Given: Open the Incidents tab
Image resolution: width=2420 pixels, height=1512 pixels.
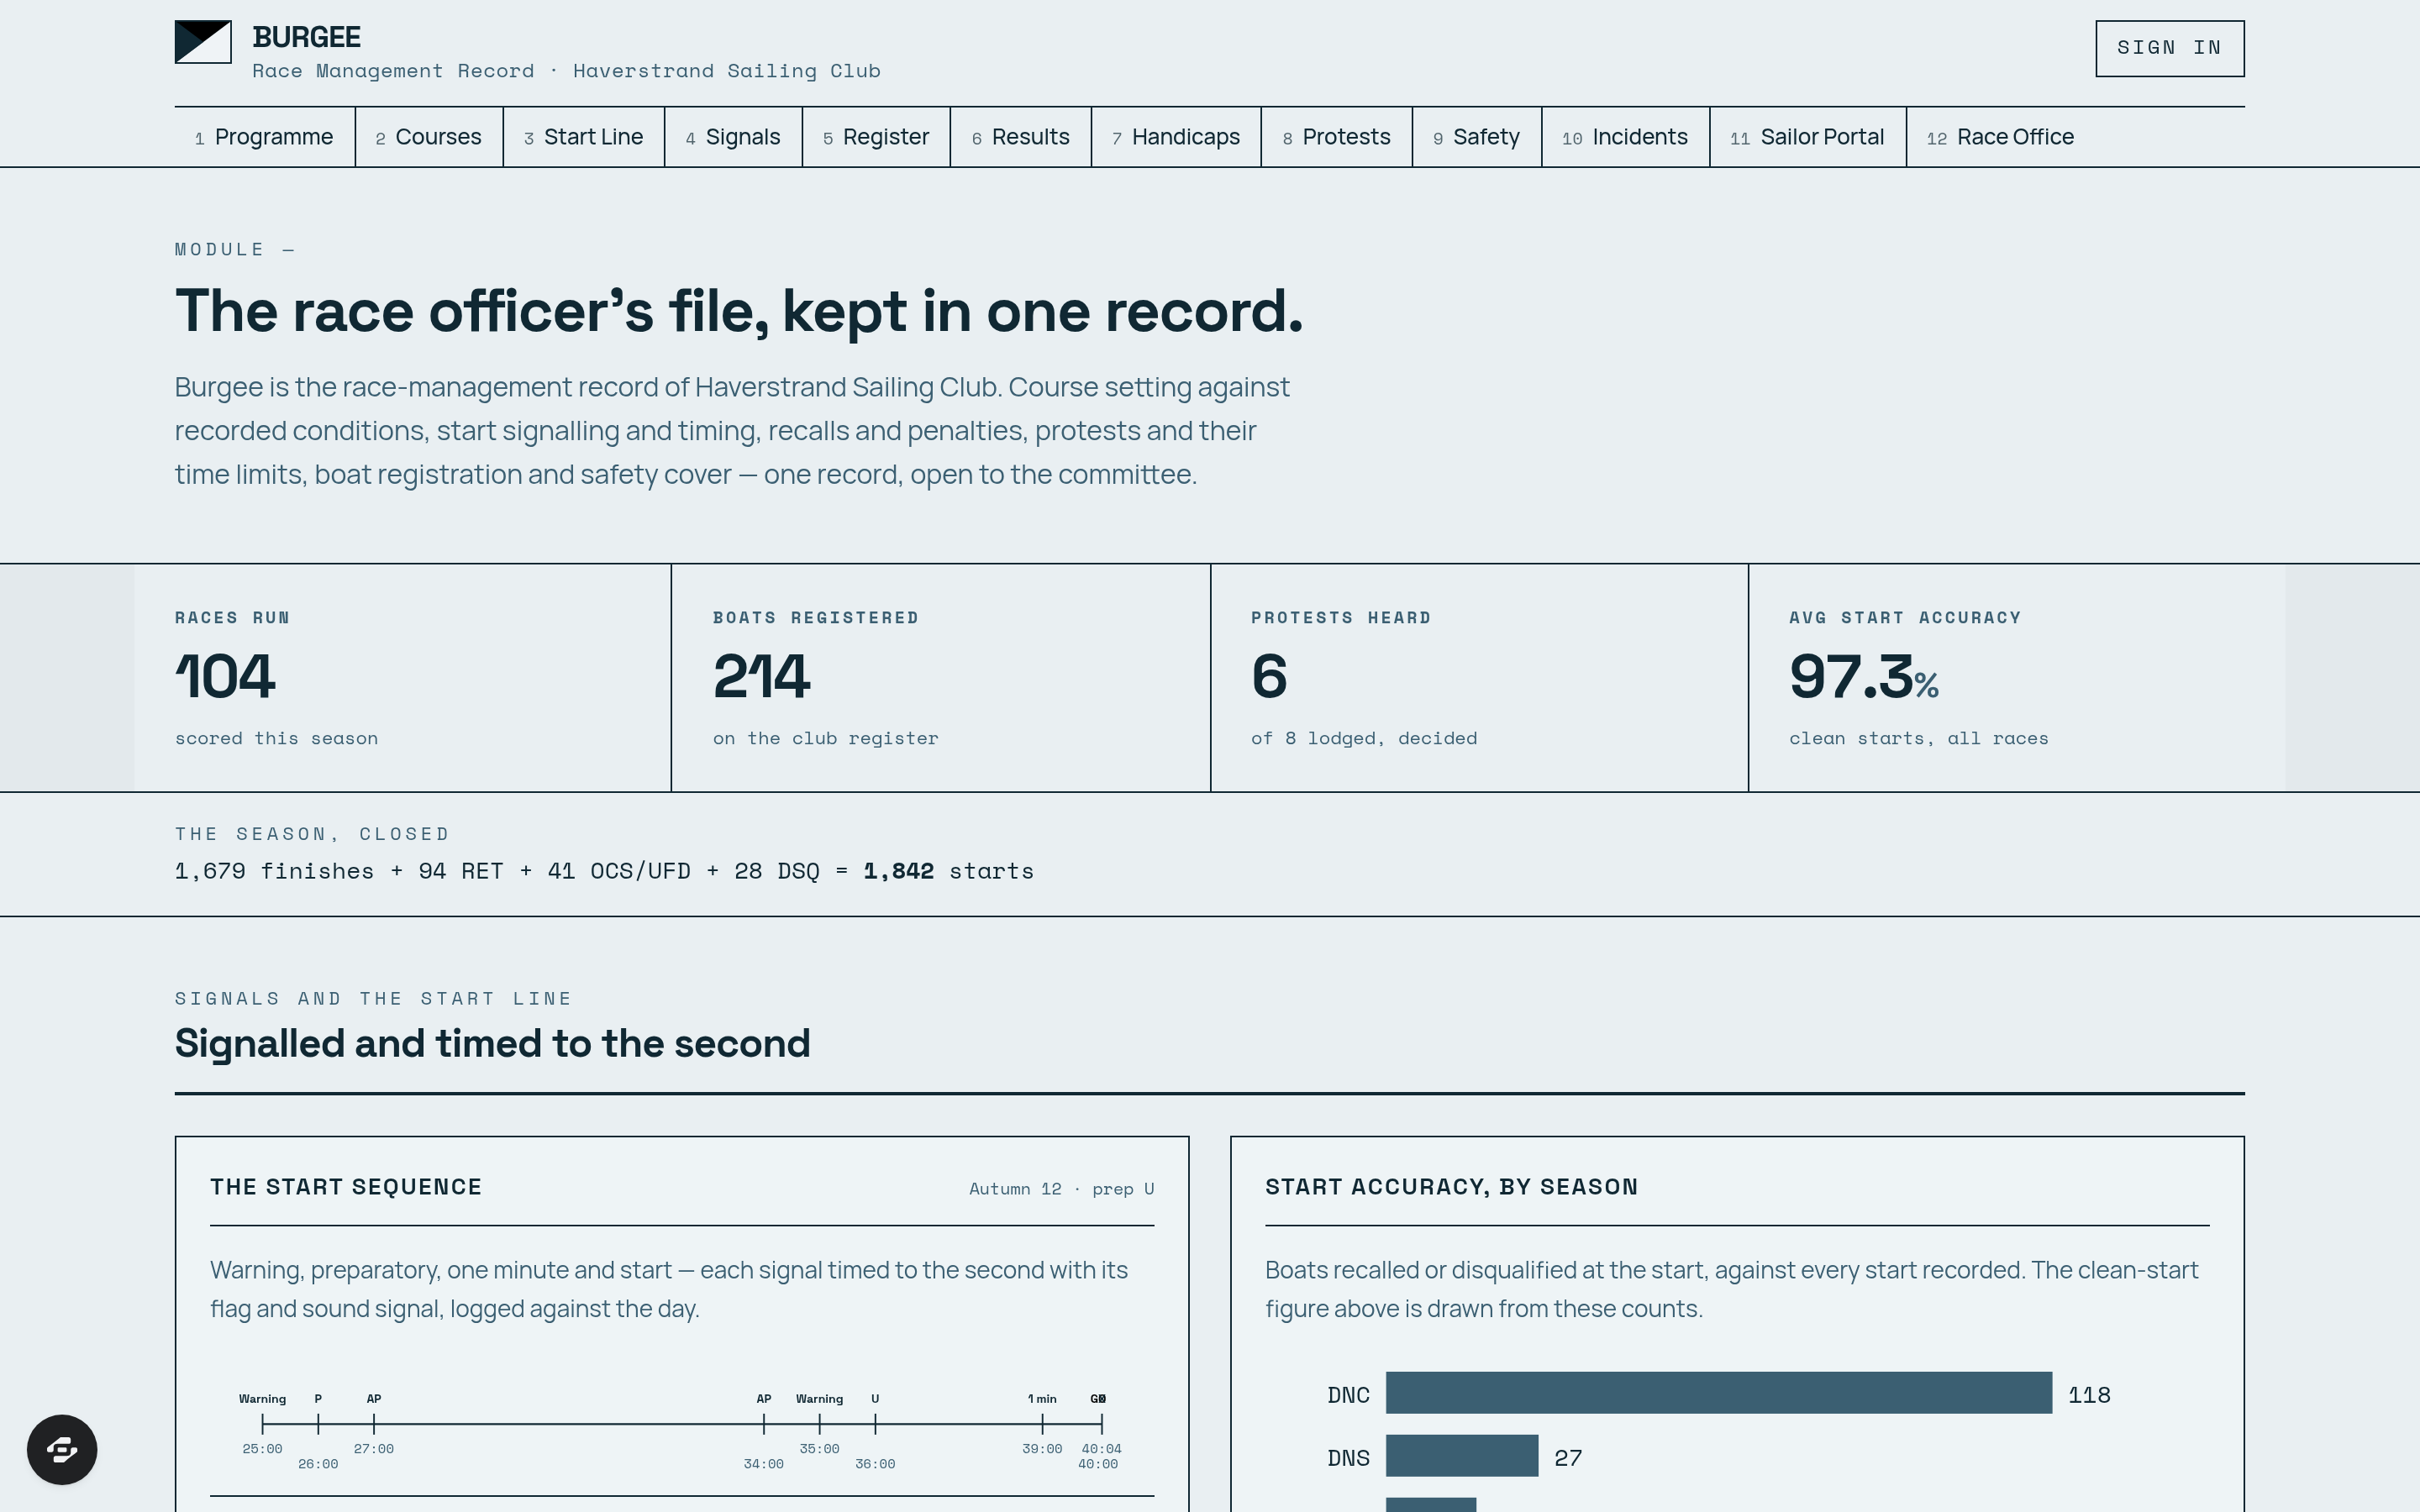Looking at the screenshot, I should click(x=1625, y=137).
